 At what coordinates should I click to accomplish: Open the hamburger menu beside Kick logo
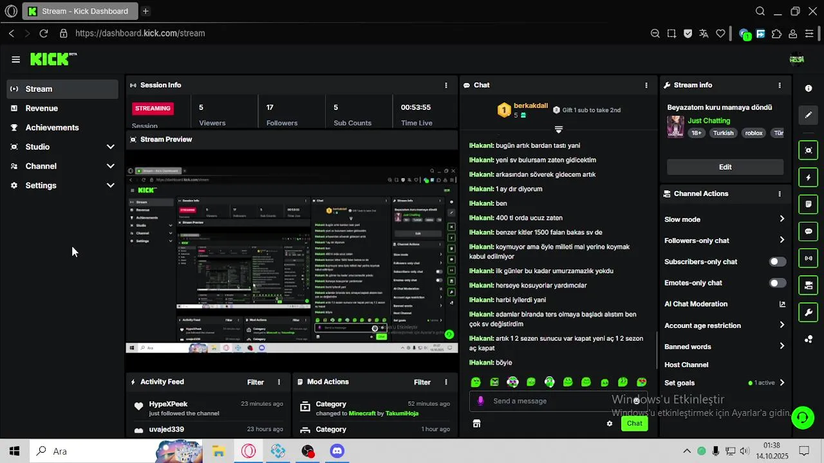(x=15, y=59)
